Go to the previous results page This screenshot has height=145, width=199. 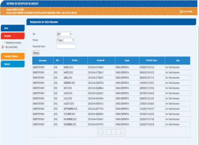coord(105,132)
